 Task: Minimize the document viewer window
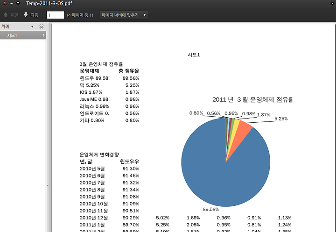tap(12, 3)
